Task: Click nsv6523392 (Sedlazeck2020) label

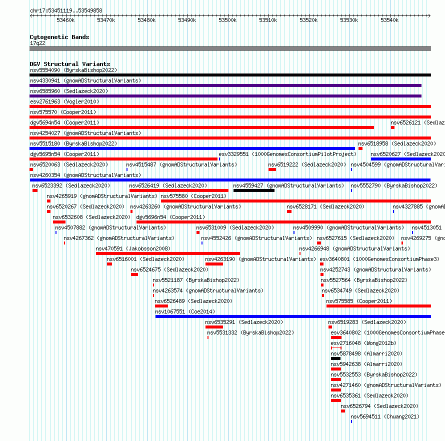Action: click(x=71, y=185)
